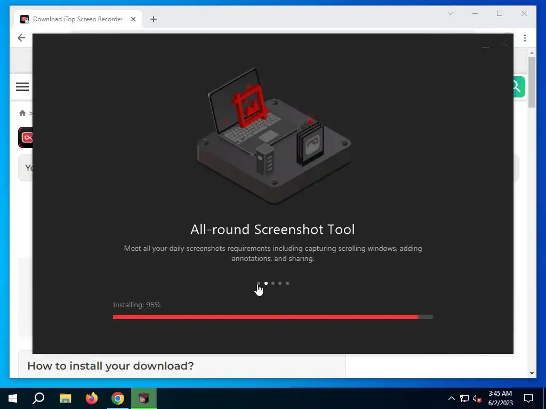546x409 pixels.
Task: Open a new Chrome tab
Action: click(x=154, y=19)
